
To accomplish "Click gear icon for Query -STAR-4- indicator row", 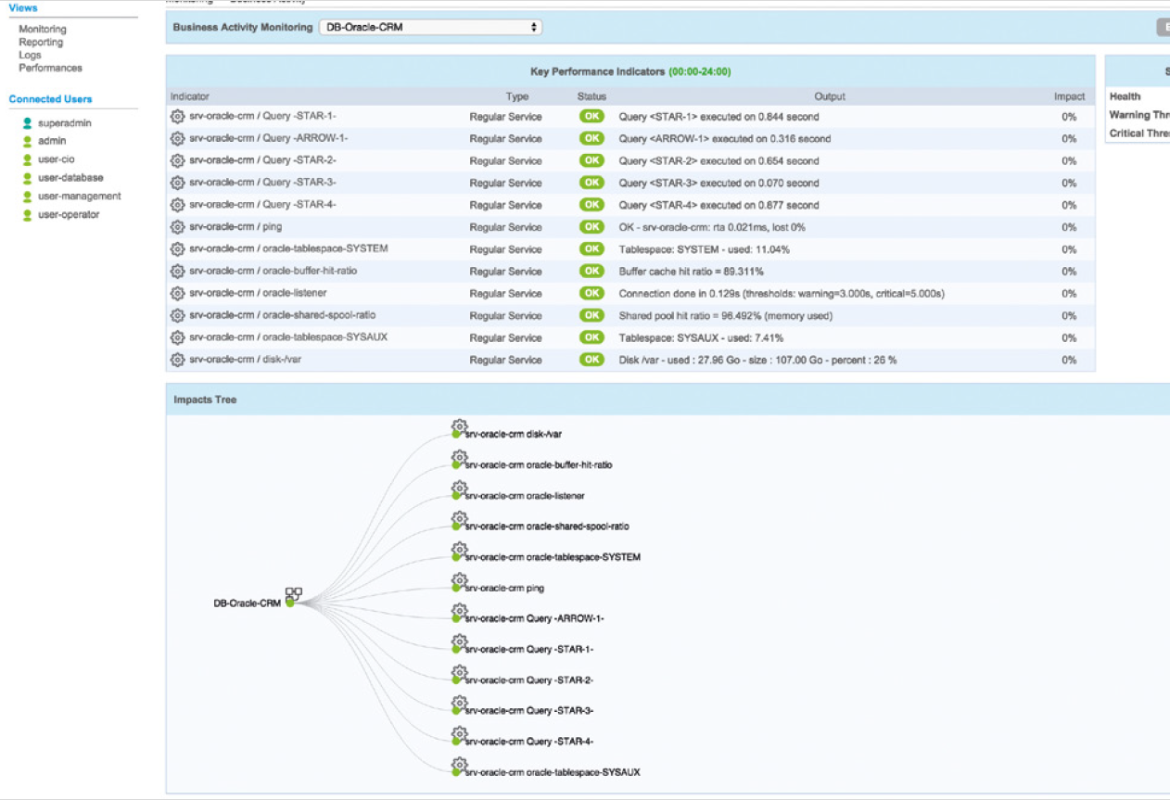I will point(177,205).
